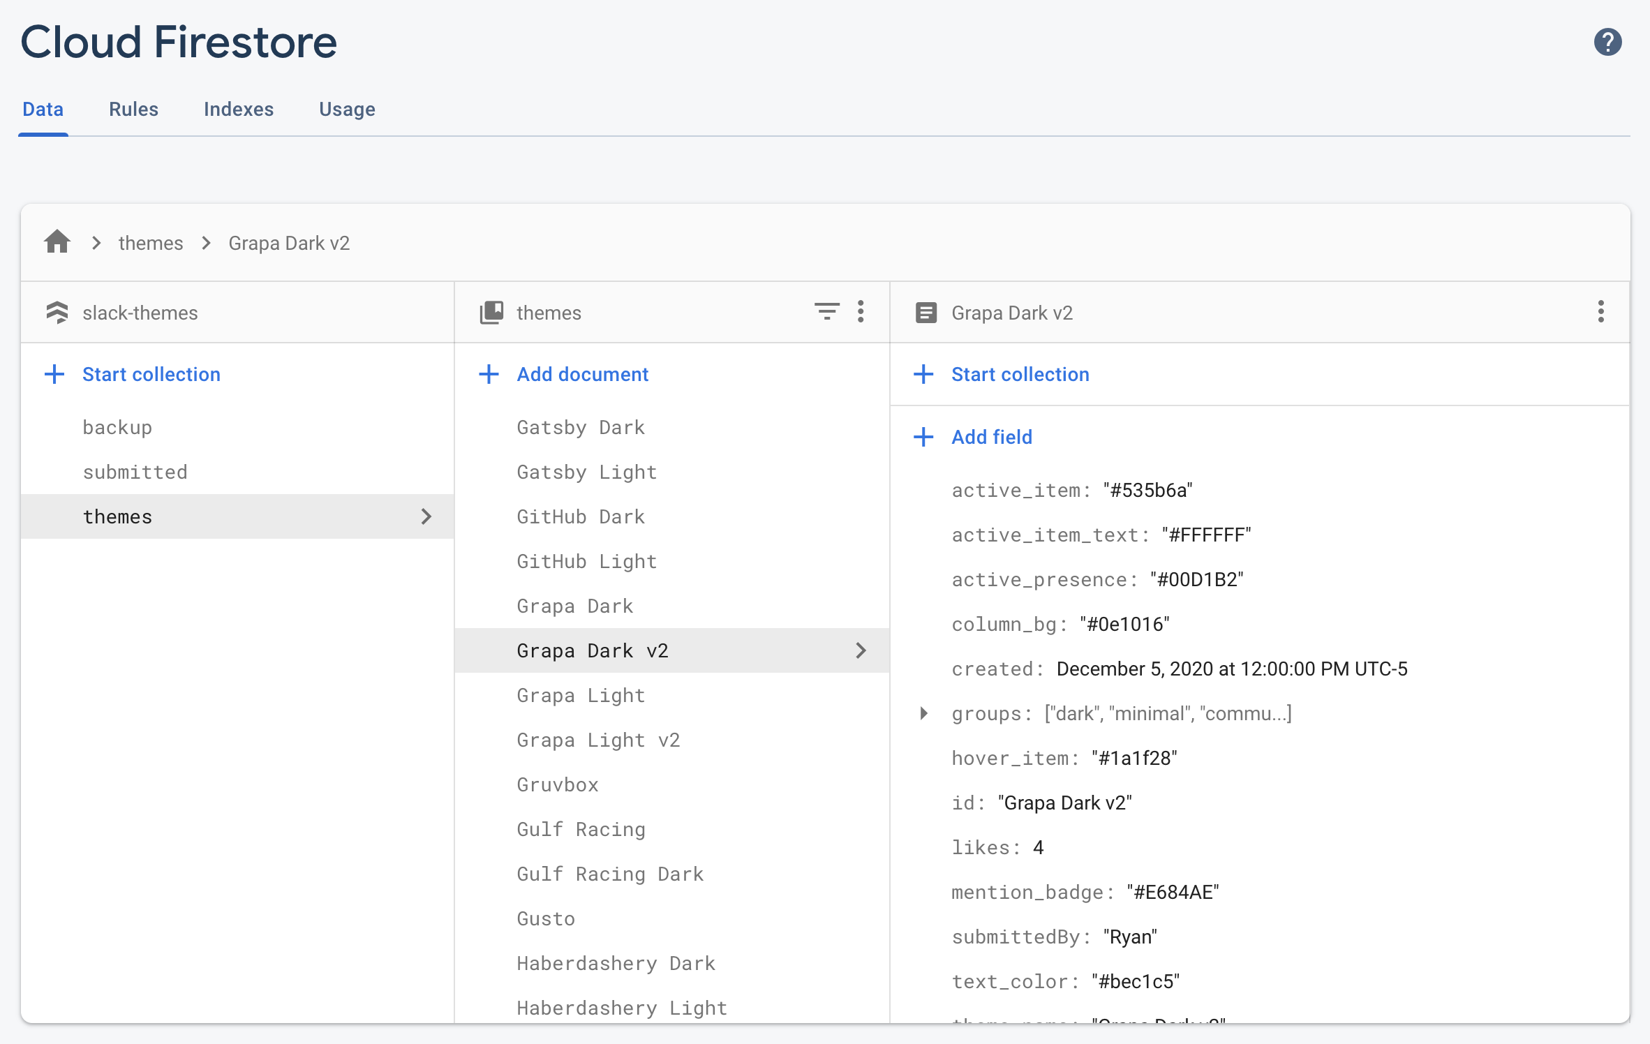
Task: Click active_item_text value "#FFFFFF"
Action: (1206, 535)
